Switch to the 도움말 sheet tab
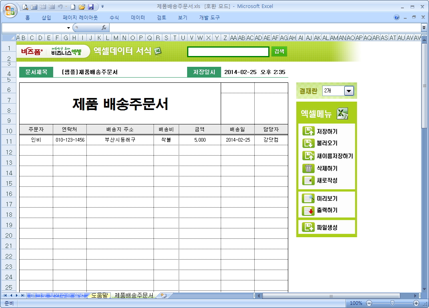Viewport: 429px width, 308px height. [x=99, y=296]
